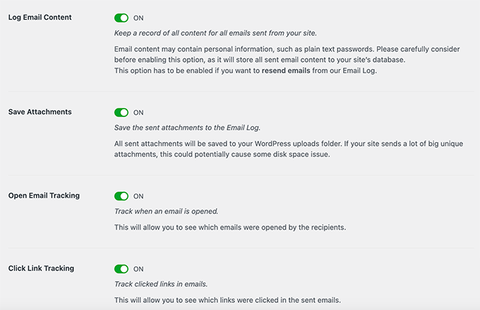Click the italic "Track when an email is opened" text

click(x=167, y=211)
